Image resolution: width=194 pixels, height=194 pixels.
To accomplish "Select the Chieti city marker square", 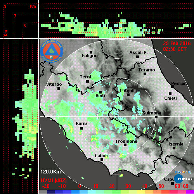I will tap(170, 94).
